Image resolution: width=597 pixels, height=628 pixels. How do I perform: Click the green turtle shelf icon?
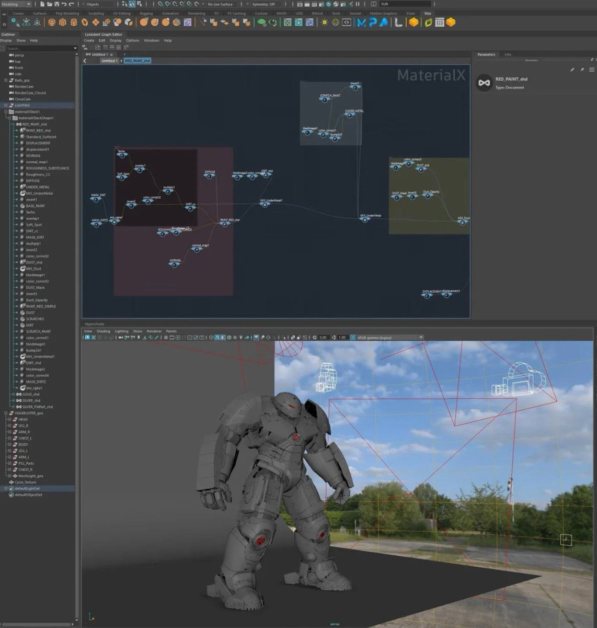[x=262, y=23]
